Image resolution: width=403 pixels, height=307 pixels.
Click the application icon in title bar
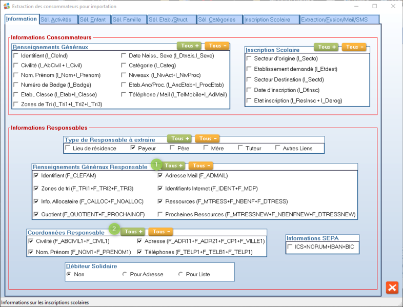click(x=6, y=6)
